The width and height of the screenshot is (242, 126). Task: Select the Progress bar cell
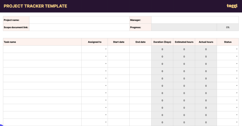tap(184, 27)
